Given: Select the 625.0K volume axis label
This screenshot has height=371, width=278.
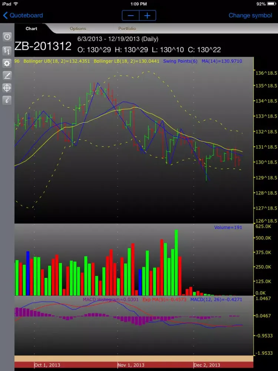Looking at the screenshot, I should click(263, 226).
